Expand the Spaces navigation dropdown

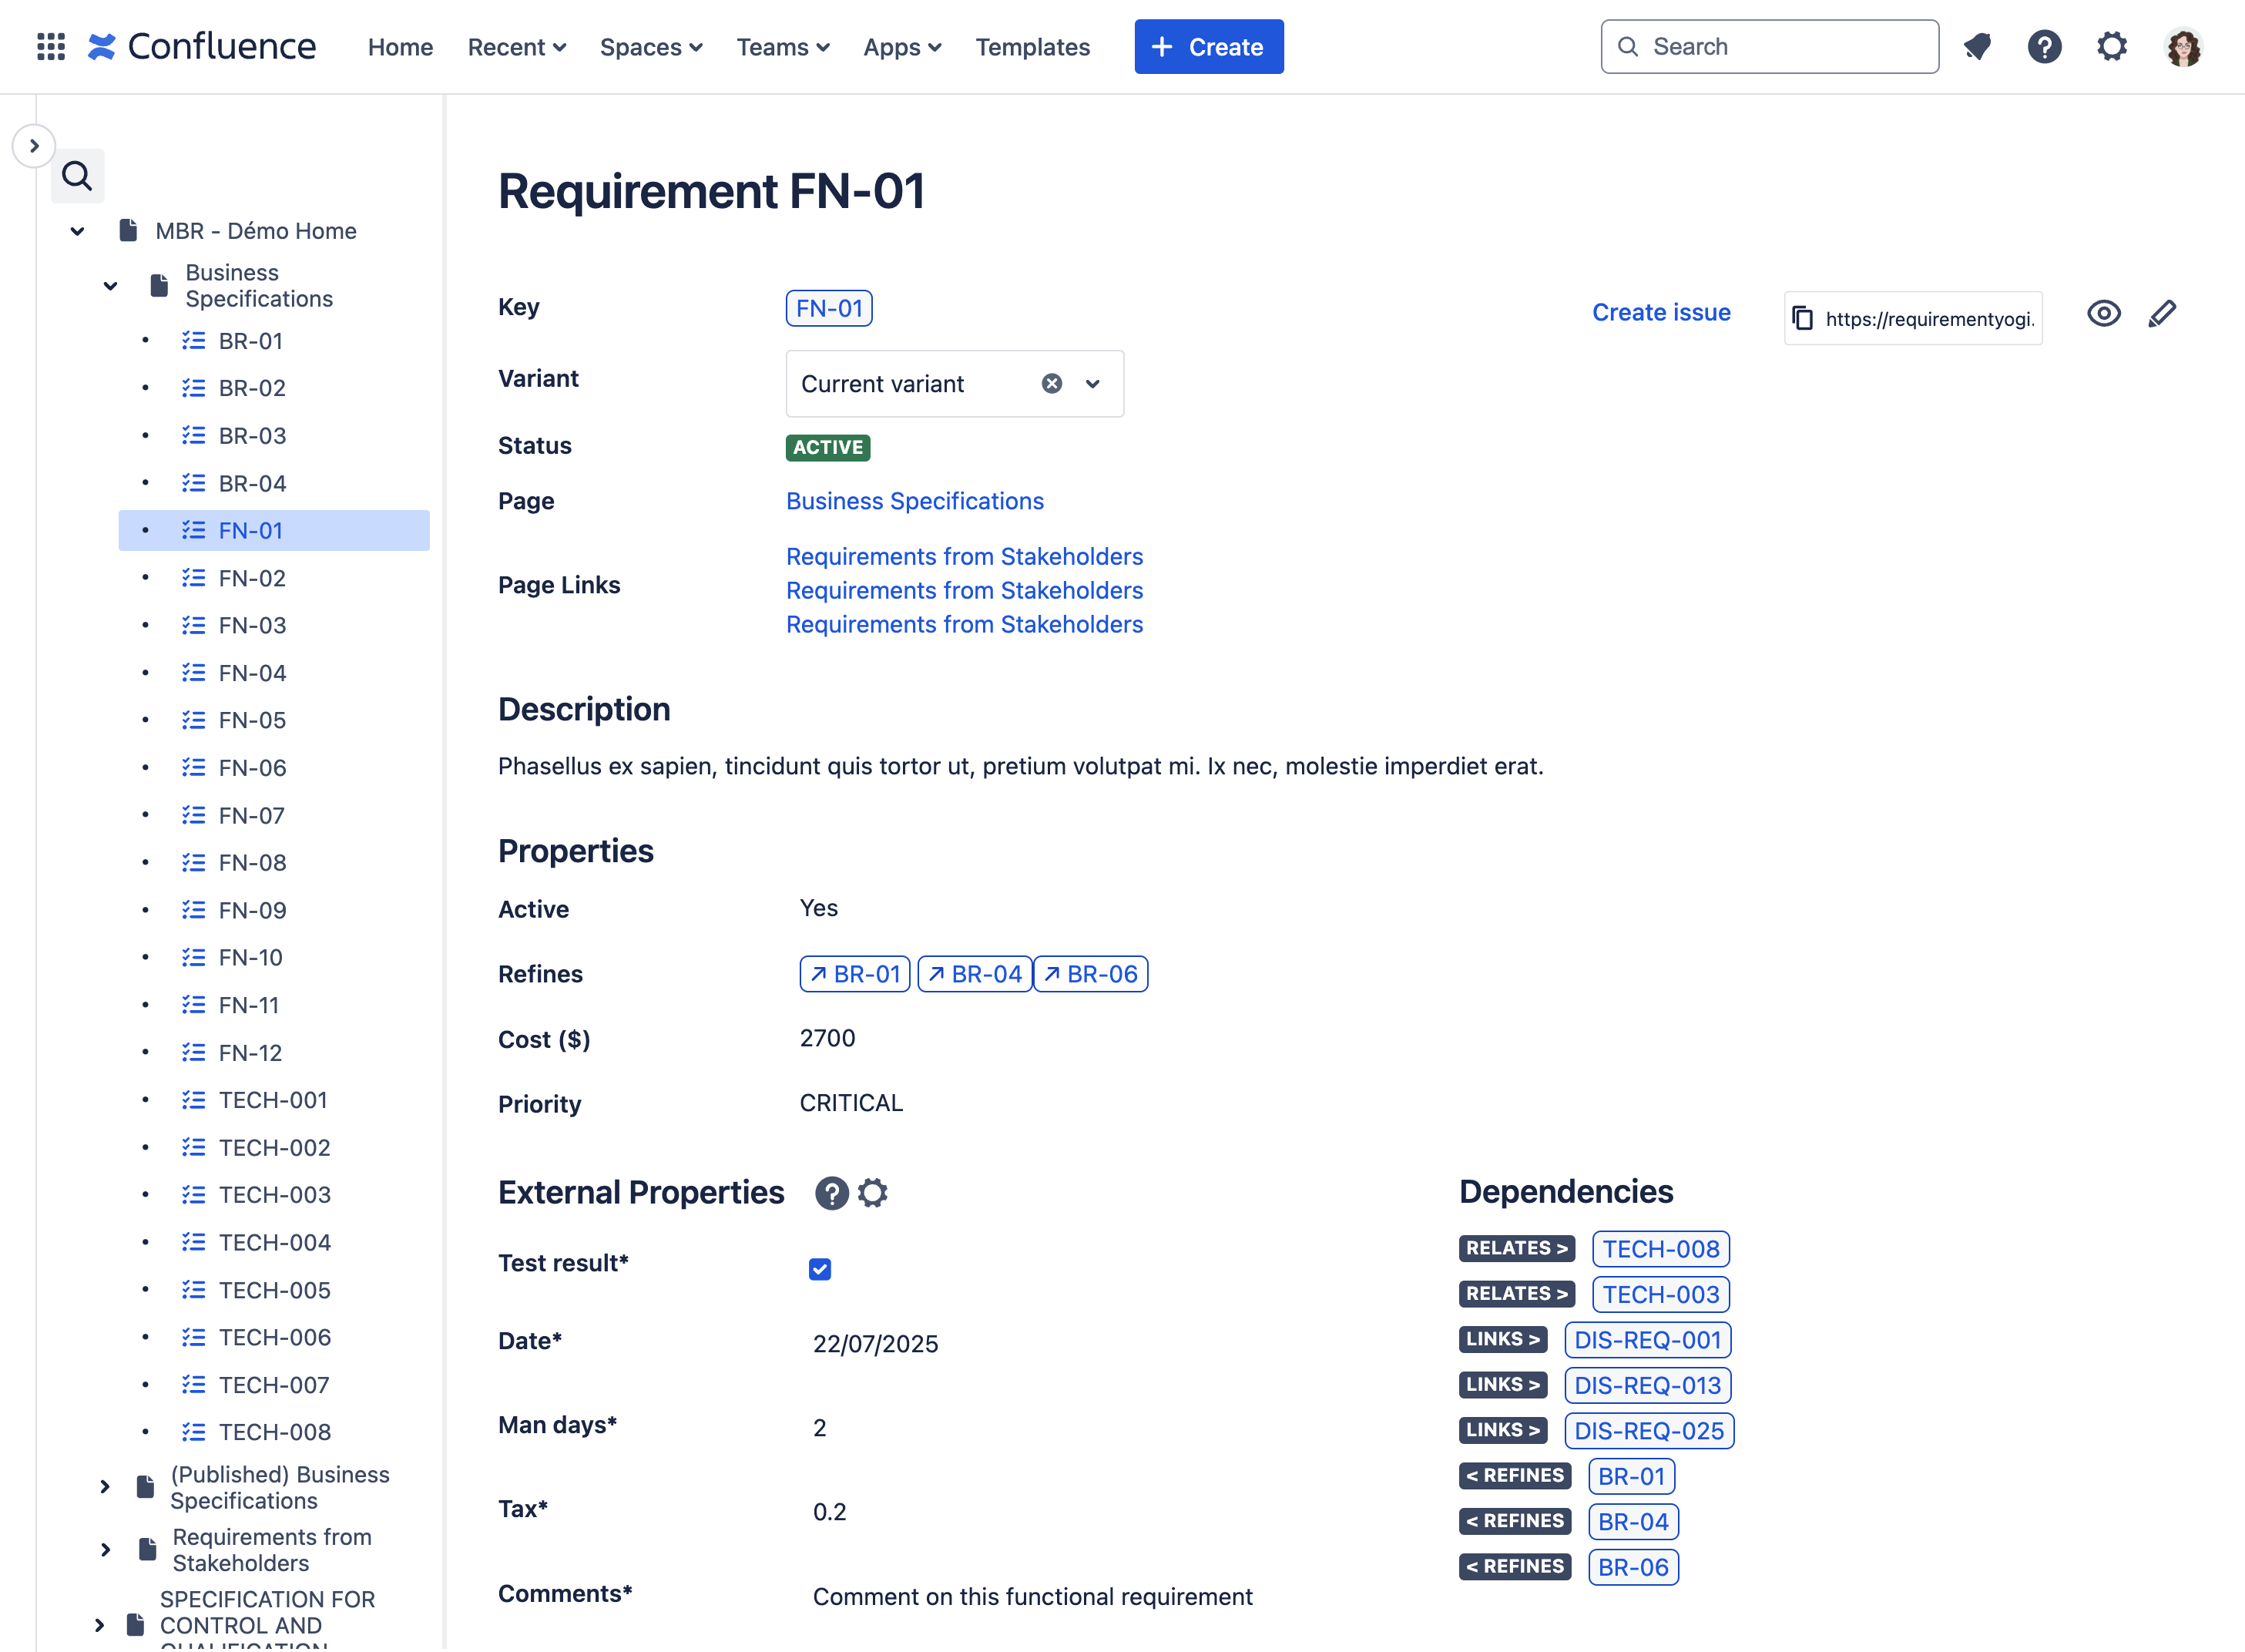pyautogui.click(x=653, y=45)
